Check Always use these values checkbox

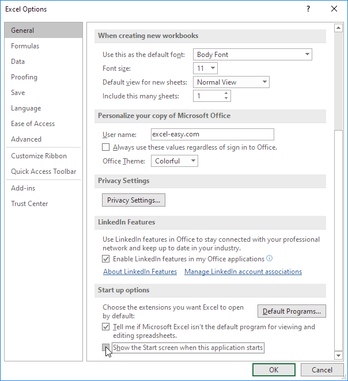coord(106,147)
